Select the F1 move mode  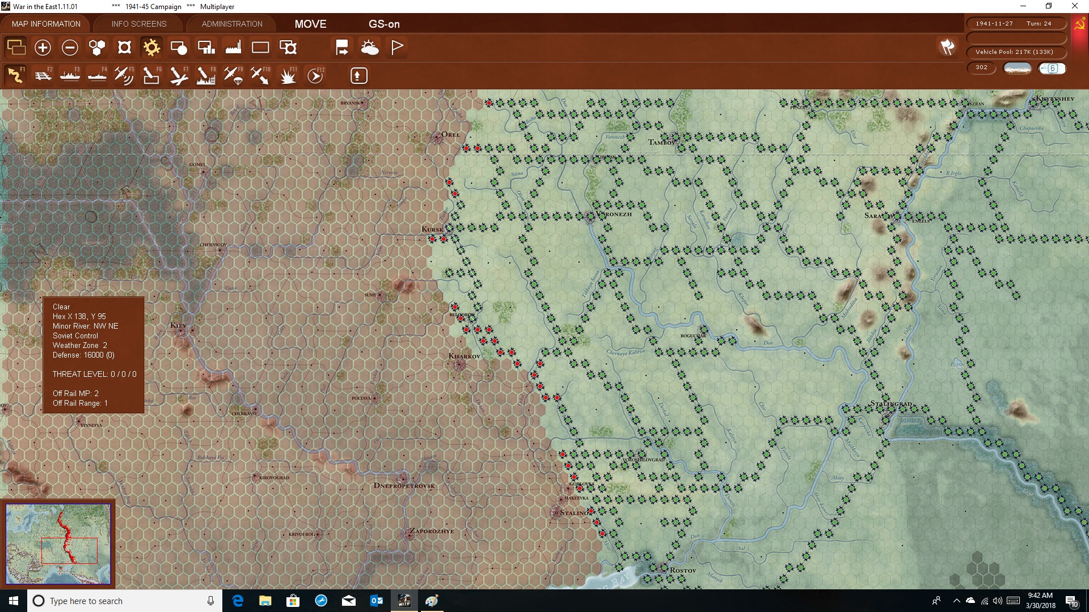click(x=15, y=75)
